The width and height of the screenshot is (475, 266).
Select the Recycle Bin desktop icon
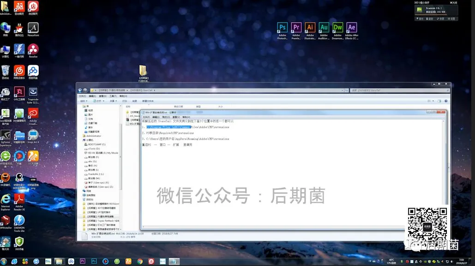point(5,72)
